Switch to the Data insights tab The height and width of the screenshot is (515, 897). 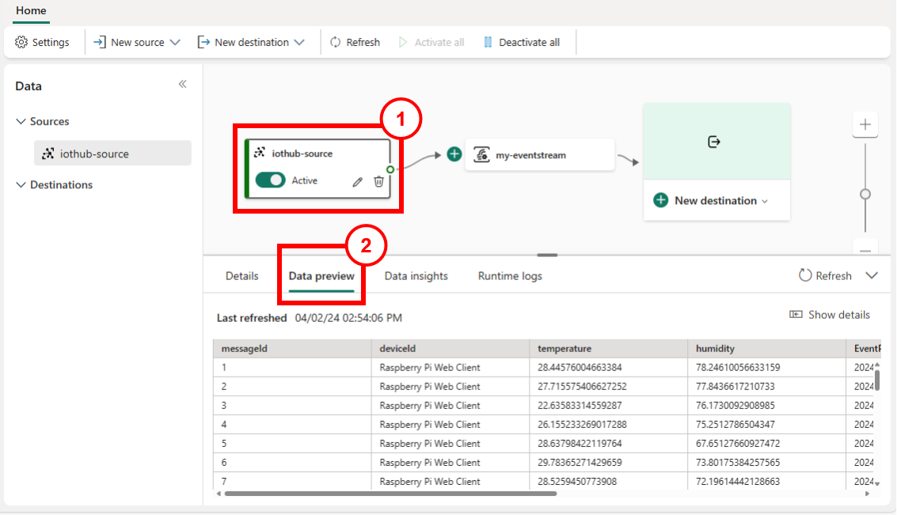tap(416, 276)
